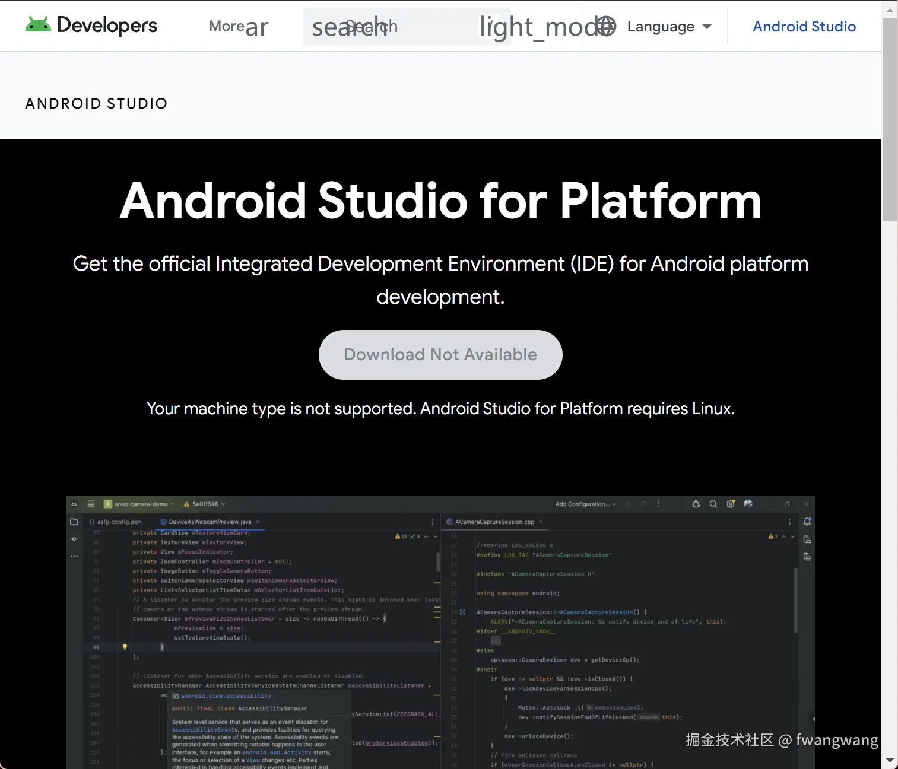The image size is (898, 769).
Task: Click the gutter icon at line 24
Action: (x=463, y=612)
